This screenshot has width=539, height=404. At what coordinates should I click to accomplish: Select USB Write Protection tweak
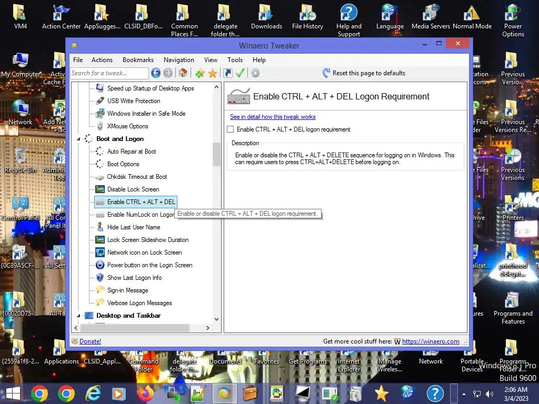[134, 101]
